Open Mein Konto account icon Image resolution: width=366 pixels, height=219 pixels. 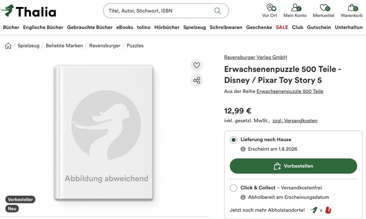[x=295, y=10]
